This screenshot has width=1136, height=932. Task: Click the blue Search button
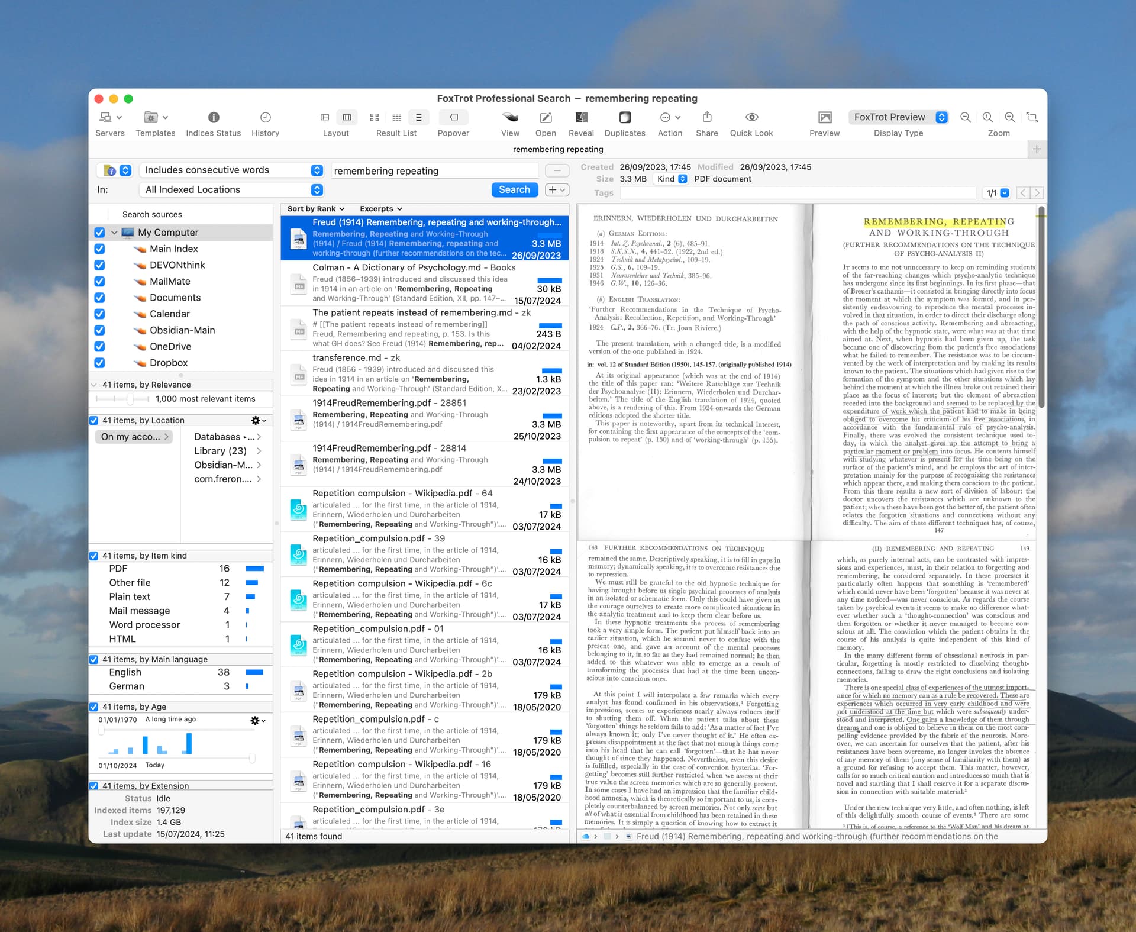coord(514,190)
